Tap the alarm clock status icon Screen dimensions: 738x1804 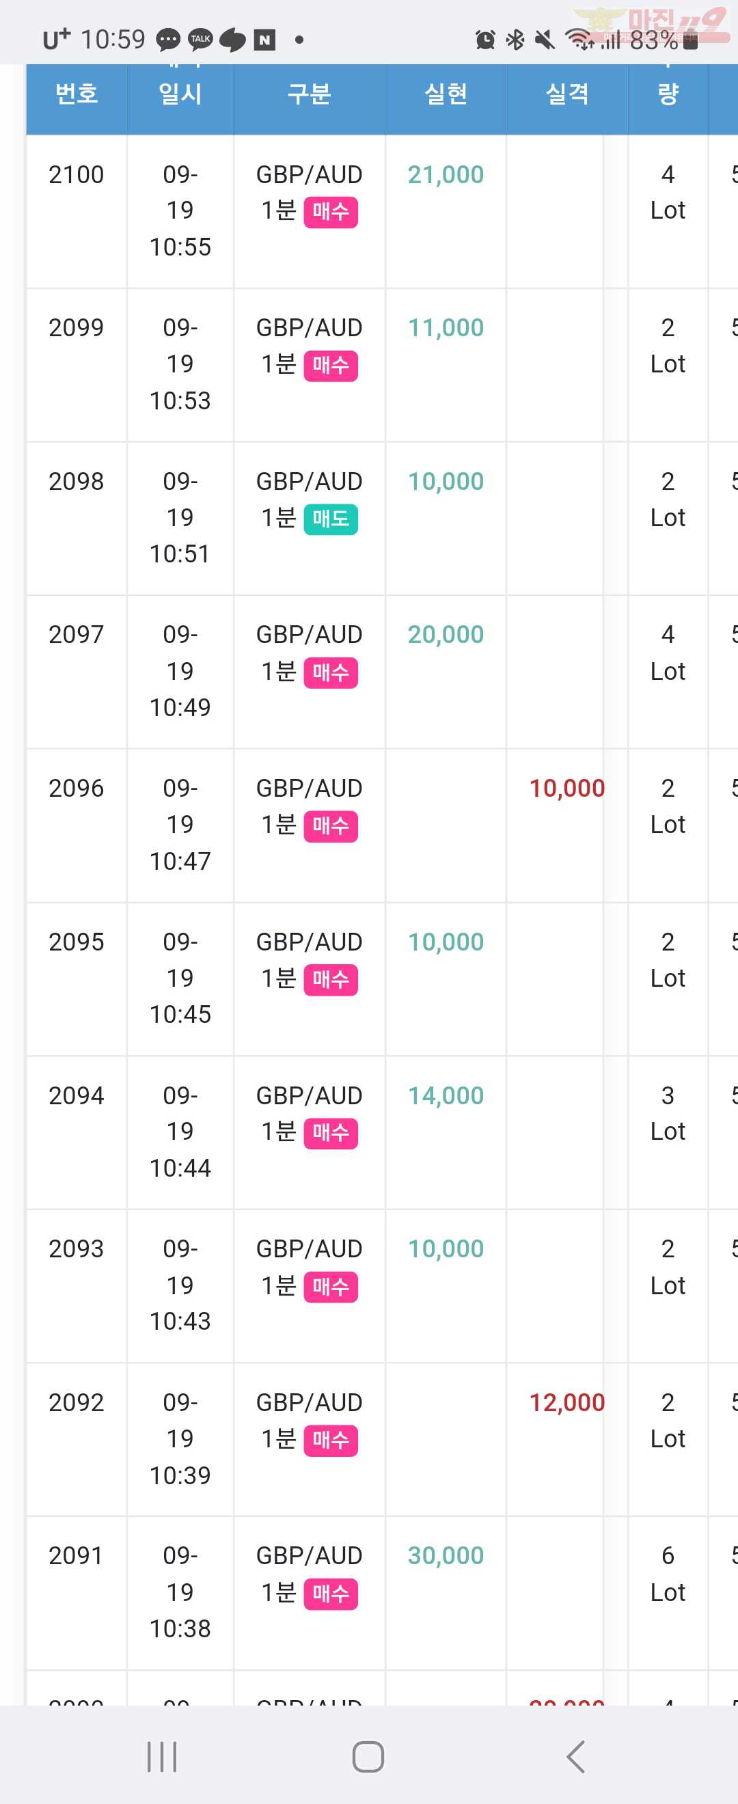[x=485, y=40]
